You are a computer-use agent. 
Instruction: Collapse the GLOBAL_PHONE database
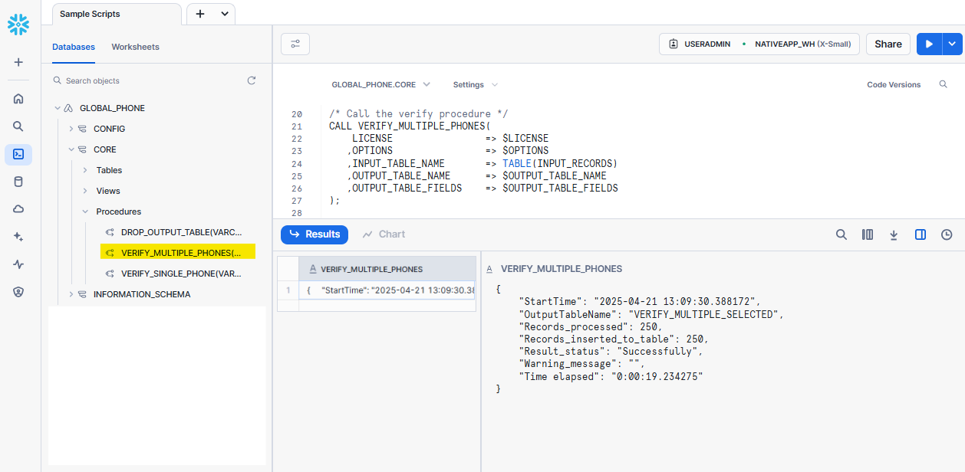click(57, 108)
